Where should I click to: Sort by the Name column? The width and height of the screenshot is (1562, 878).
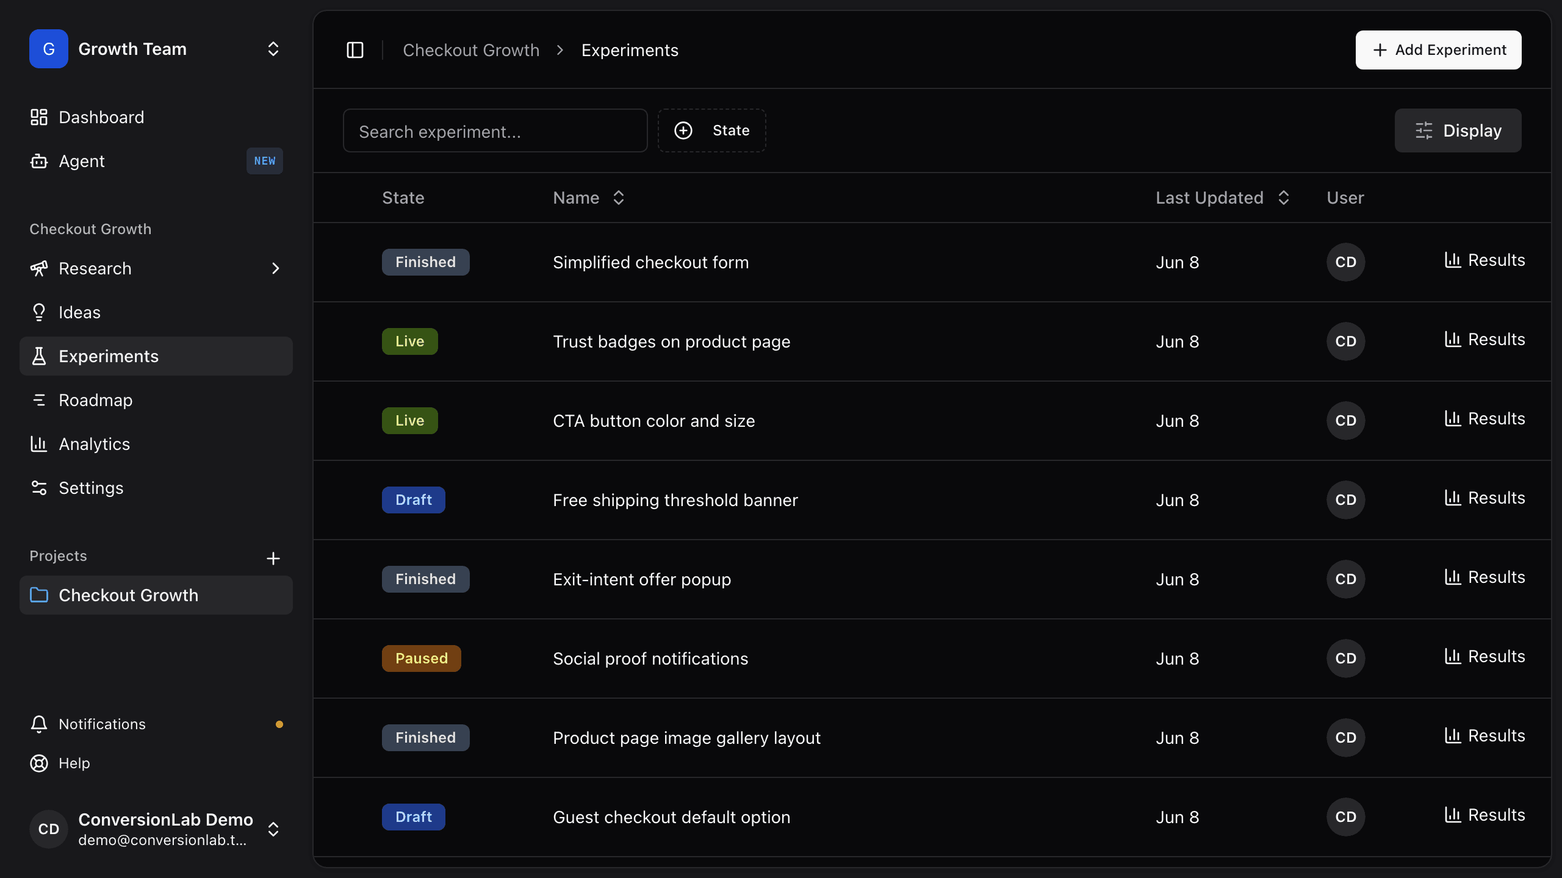pos(589,198)
